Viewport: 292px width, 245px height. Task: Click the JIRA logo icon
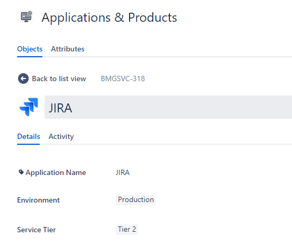29,107
